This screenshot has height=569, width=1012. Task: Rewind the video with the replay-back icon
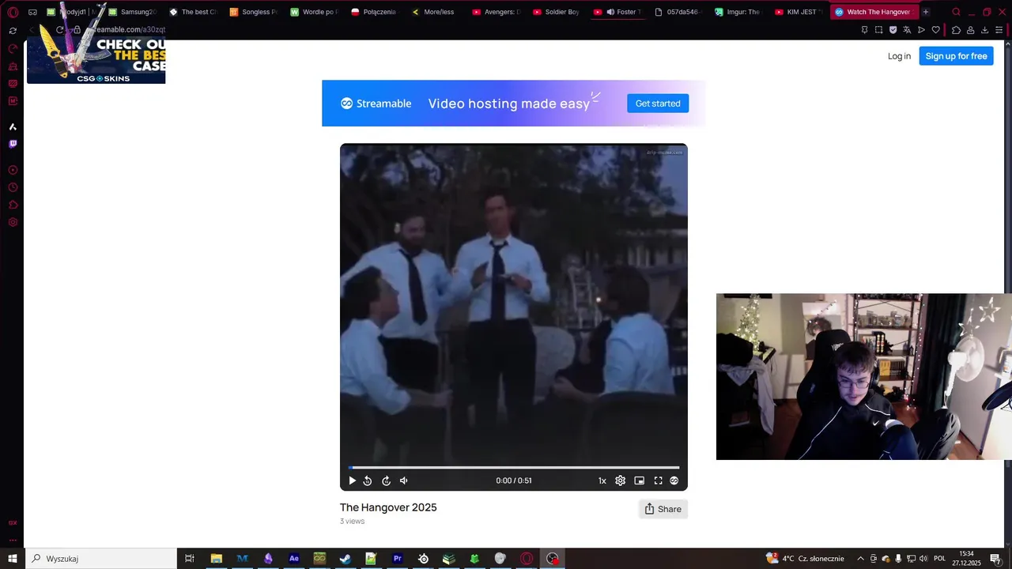(x=368, y=480)
